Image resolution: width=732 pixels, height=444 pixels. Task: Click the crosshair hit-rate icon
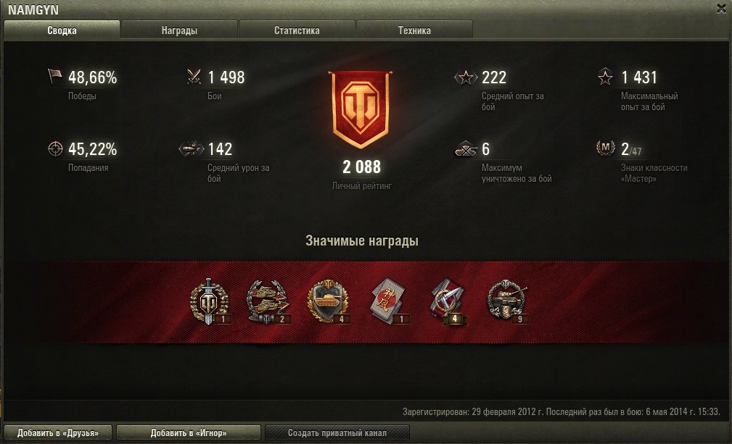click(55, 148)
